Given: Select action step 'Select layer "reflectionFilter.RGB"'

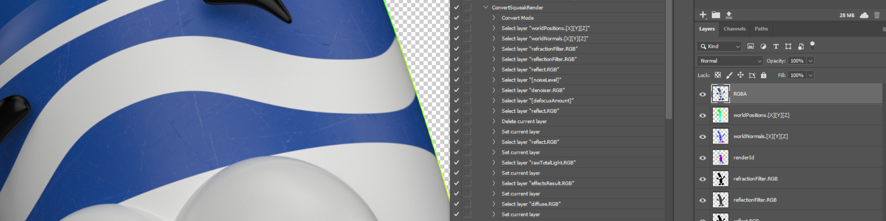Looking at the screenshot, I should pos(539,59).
